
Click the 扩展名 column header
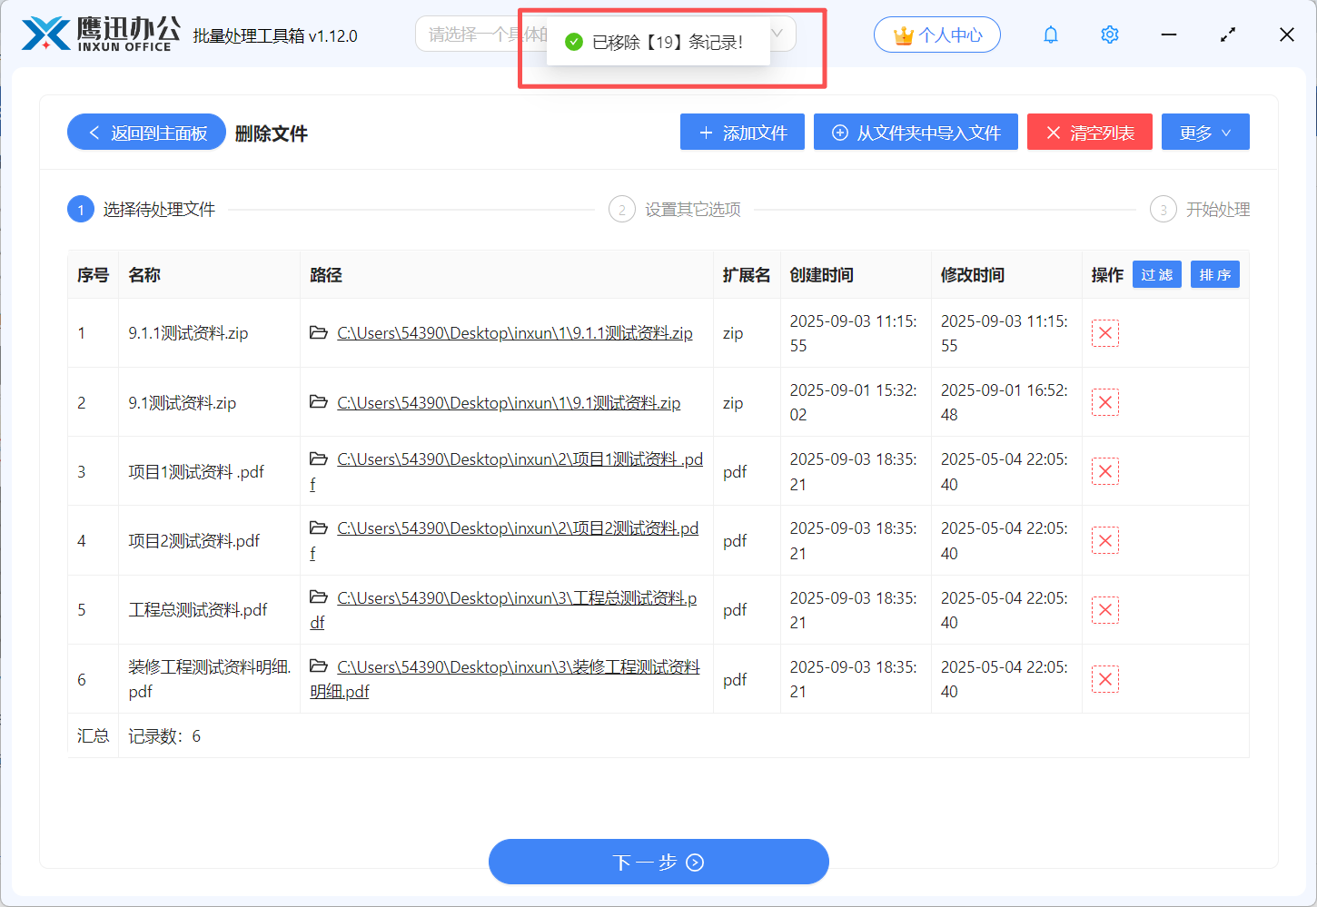[x=747, y=274]
